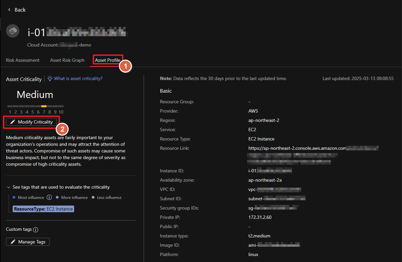Click the ResourceType EC2 Instance tag
The width and height of the screenshot is (402, 262).
[43, 209]
